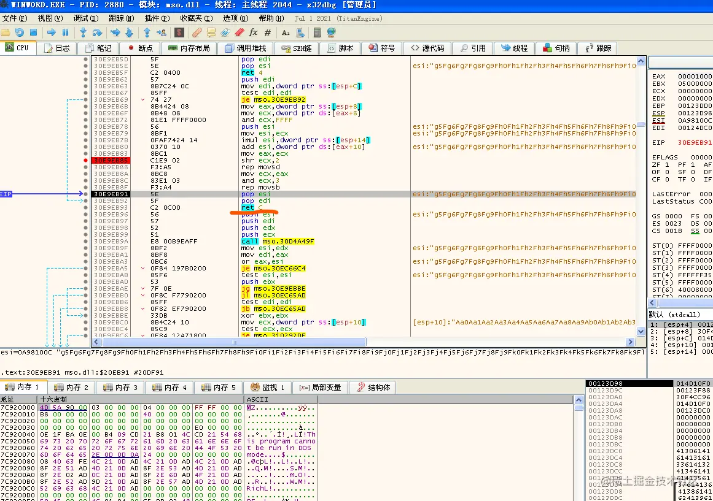Toggle breakpoint bullet at 30E9EB5F
This screenshot has width=713, height=501.
click(85, 73)
